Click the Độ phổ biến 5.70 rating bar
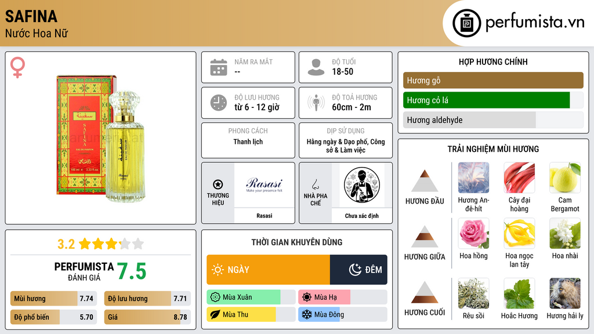The height and width of the screenshot is (334, 594). [x=53, y=317]
